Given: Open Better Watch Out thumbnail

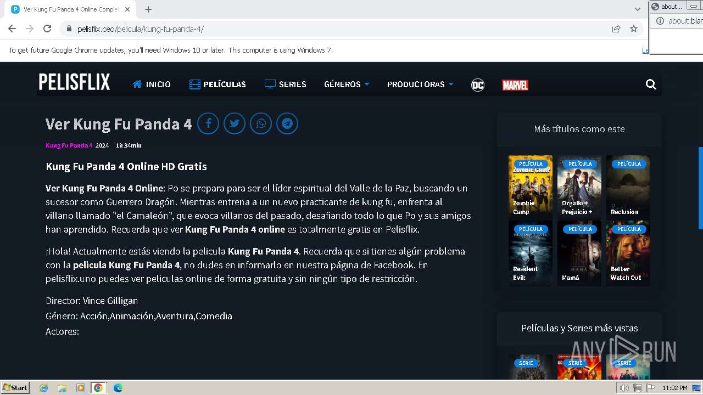Looking at the screenshot, I should 628,252.
